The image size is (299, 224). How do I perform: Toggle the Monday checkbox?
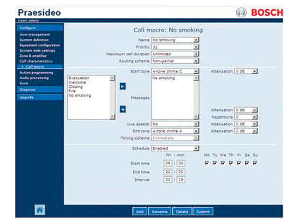206,163
